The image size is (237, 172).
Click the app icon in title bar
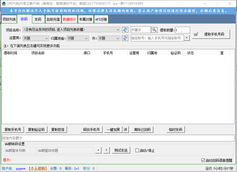(4, 4)
